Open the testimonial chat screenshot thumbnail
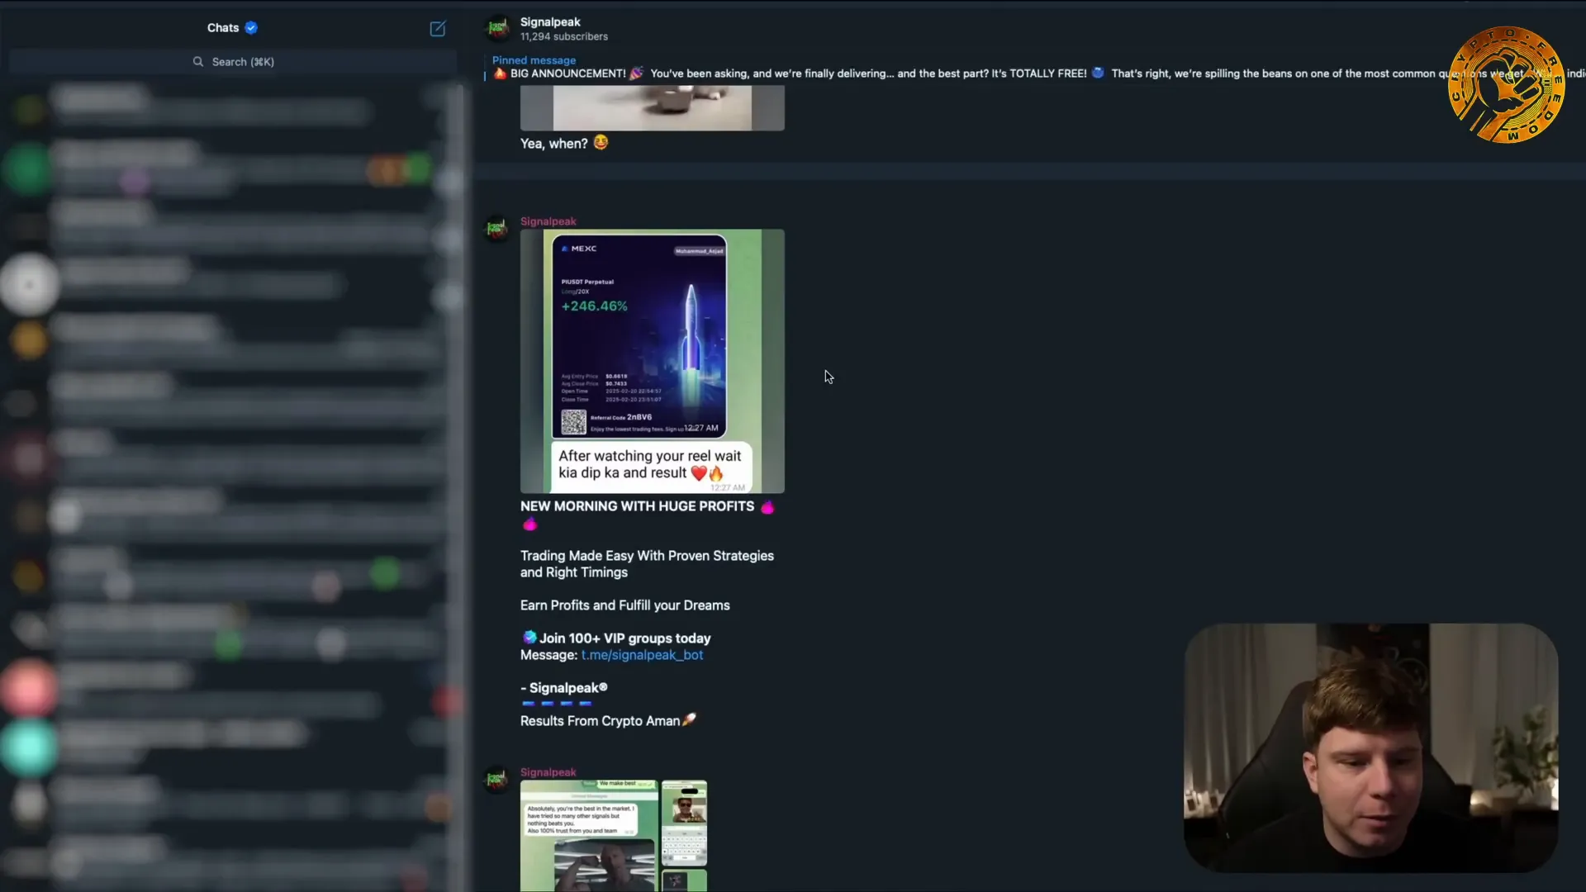This screenshot has height=892, width=1586. [589, 836]
